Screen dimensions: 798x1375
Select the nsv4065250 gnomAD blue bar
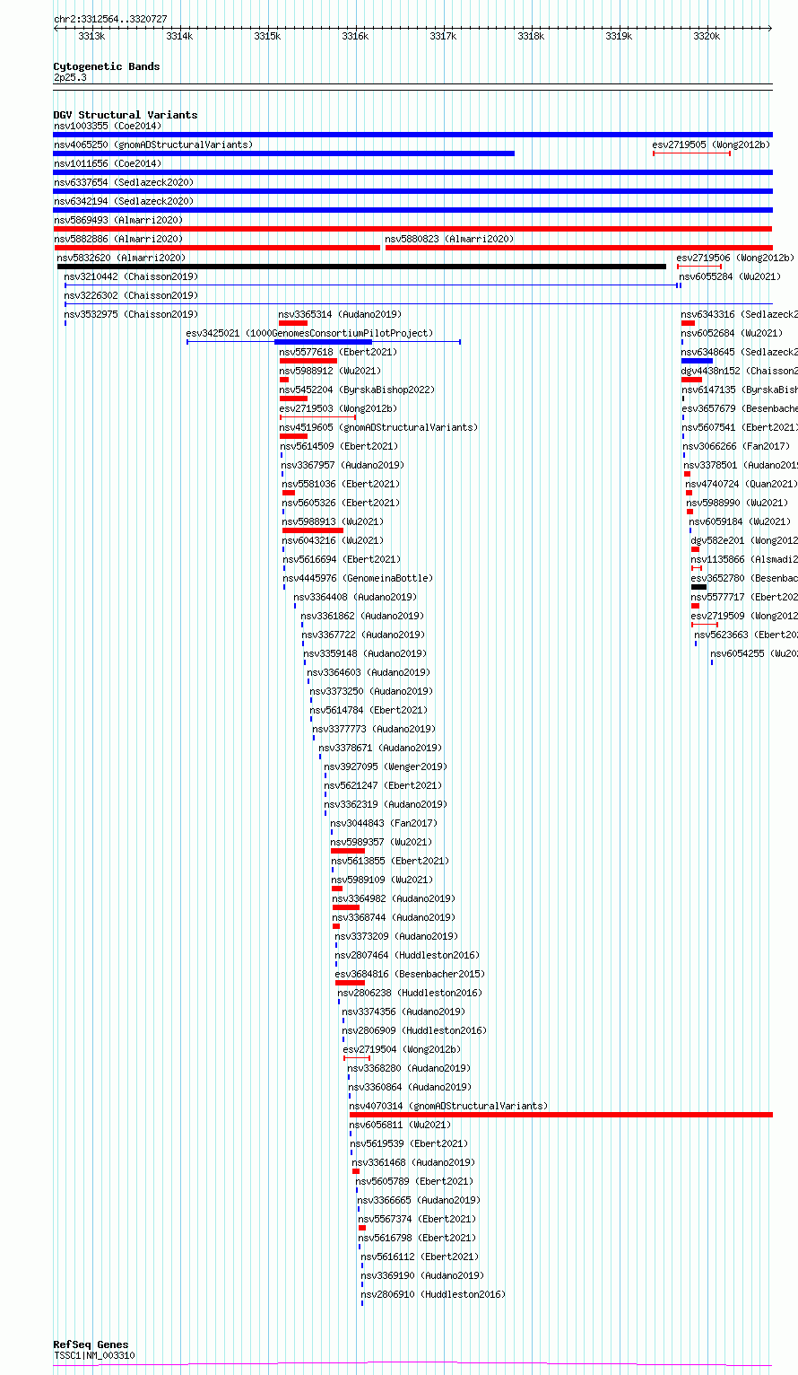point(284,153)
